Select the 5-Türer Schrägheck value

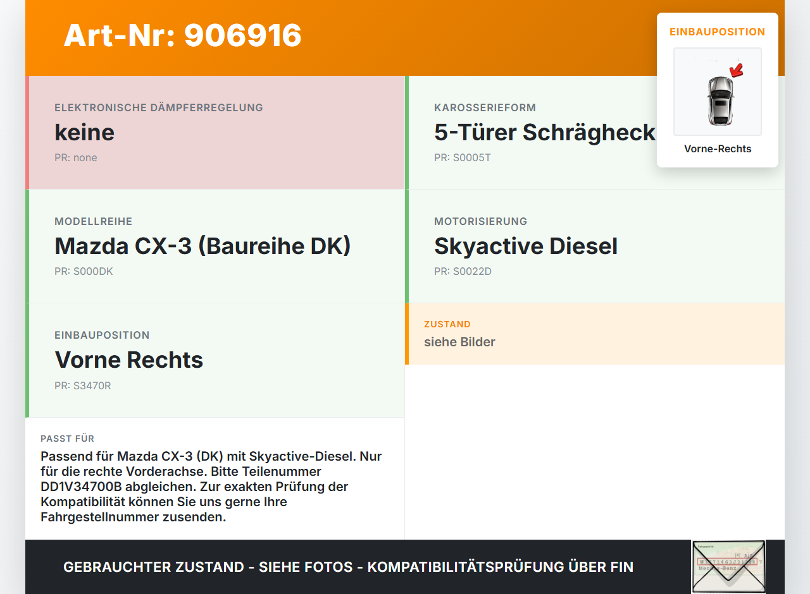point(545,132)
